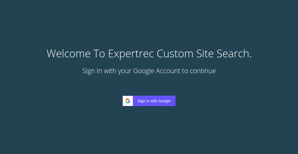298x154 pixels.
Task: Click the subtitle about signing in with Google
Action: pyautogui.click(x=149, y=71)
